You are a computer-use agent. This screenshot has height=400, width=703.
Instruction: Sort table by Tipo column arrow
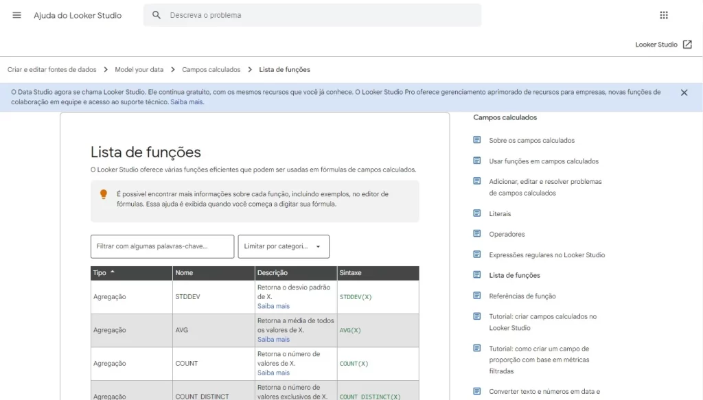113,272
